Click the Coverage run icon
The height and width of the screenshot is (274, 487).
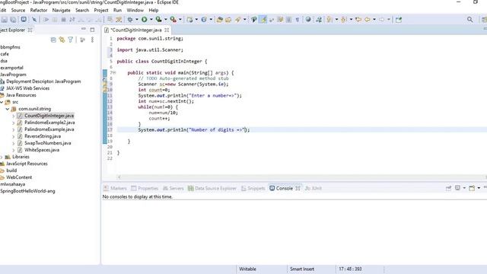point(159,20)
